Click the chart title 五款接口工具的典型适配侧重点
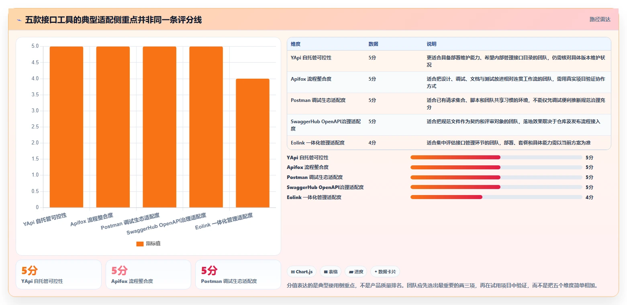The width and height of the screenshot is (627, 305). (x=113, y=20)
